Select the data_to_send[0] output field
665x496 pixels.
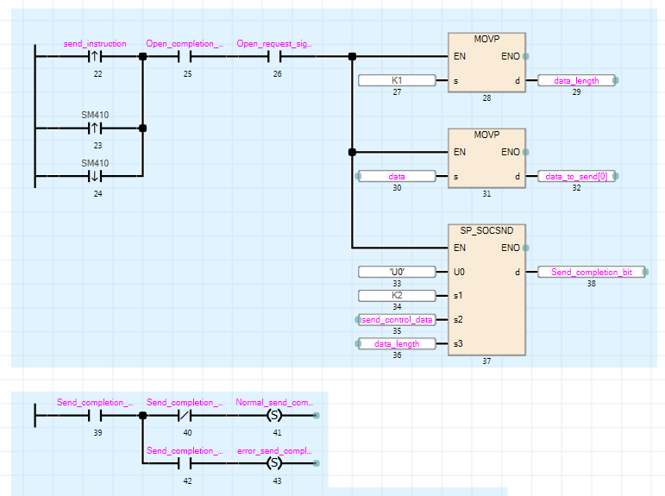click(576, 177)
